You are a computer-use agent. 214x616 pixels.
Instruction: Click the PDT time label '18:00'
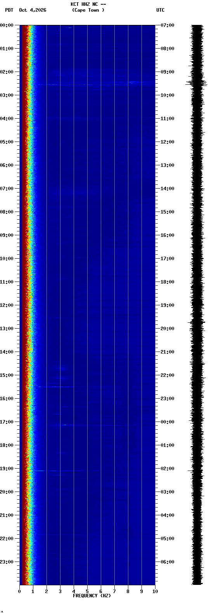click(x=7, y=445)
